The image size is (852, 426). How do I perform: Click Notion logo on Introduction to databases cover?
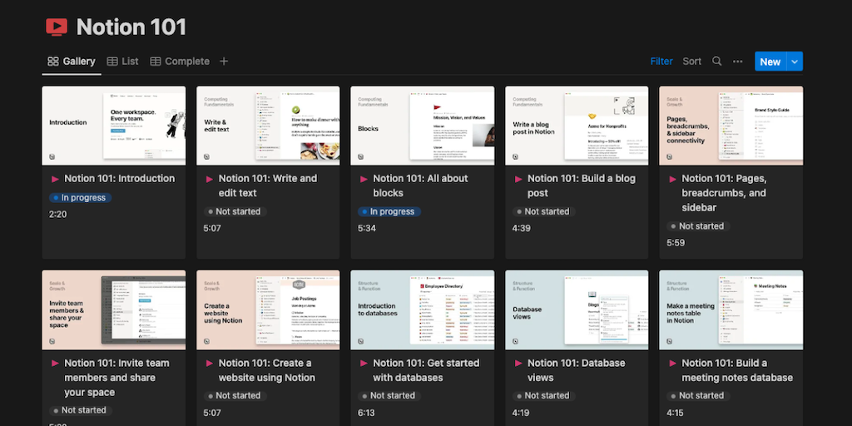361,341
